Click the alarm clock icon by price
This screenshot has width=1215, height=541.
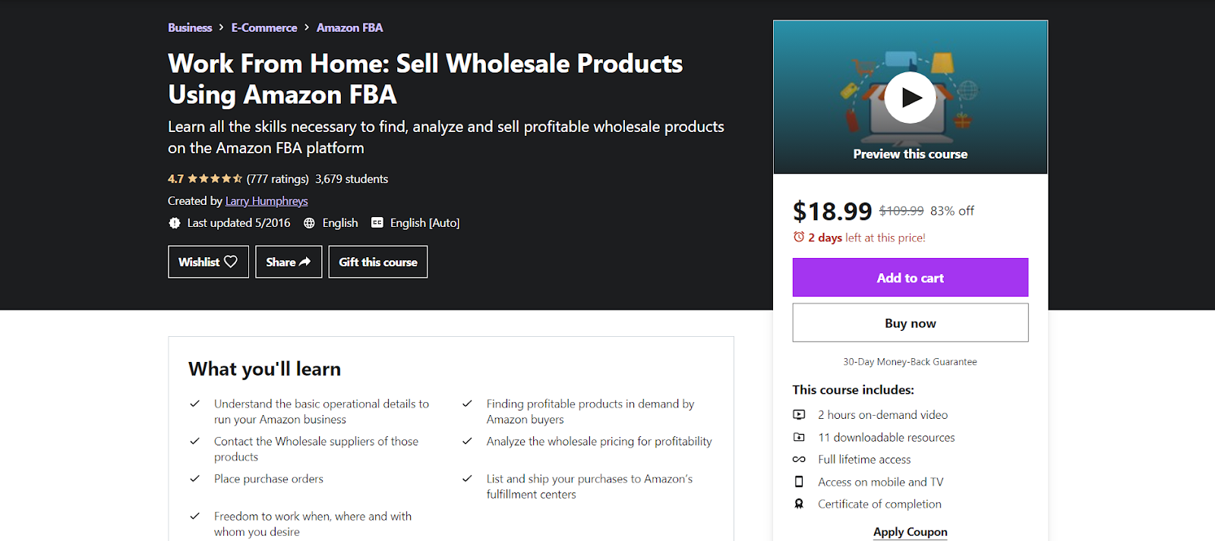pos(799,237)
